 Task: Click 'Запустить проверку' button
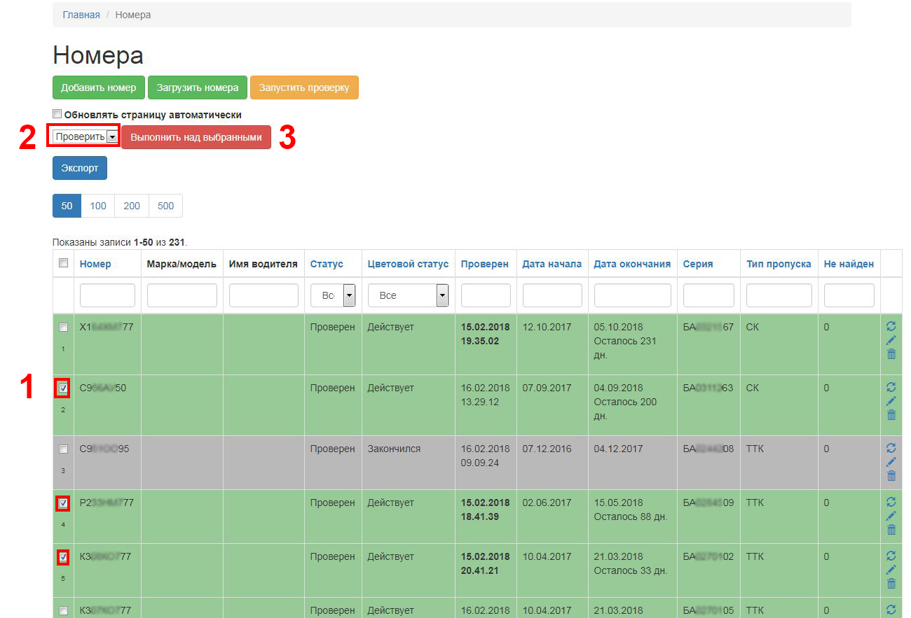click(x=304, y=87)
